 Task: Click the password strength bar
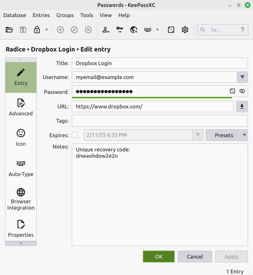pyautogui.click(x=152, y=97)
